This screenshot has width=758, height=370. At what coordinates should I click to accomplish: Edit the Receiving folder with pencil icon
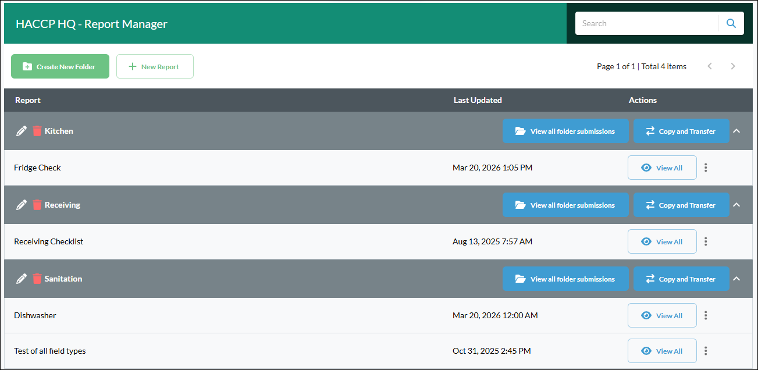22,205
